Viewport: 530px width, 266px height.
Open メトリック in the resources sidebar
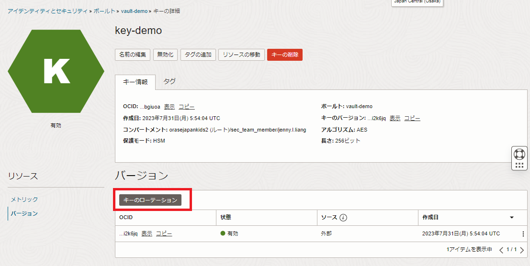(24, 199)
